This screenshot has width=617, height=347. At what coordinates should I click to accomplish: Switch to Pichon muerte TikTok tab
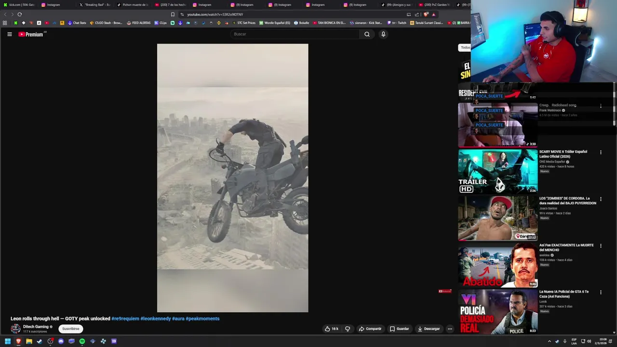tap(133, 5)
